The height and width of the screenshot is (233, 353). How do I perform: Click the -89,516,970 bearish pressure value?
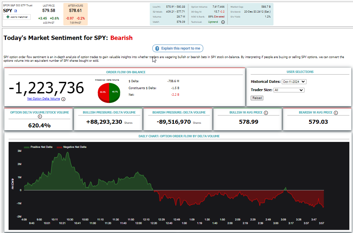click(174, 122)
